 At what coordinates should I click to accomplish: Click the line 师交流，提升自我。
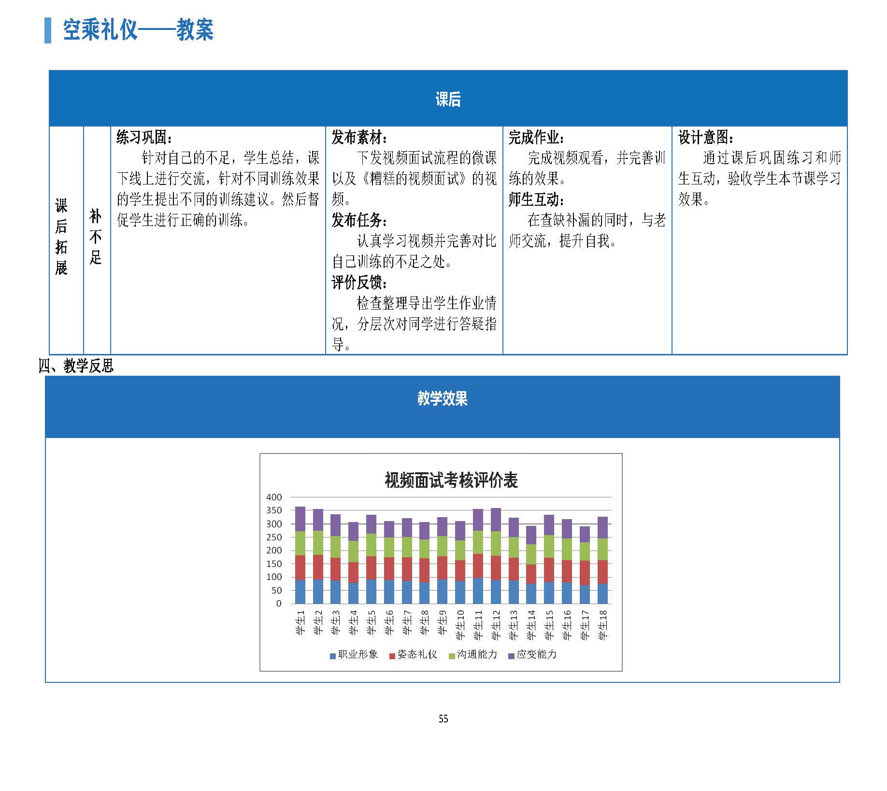pyautogui.click(x=563, y=241)
